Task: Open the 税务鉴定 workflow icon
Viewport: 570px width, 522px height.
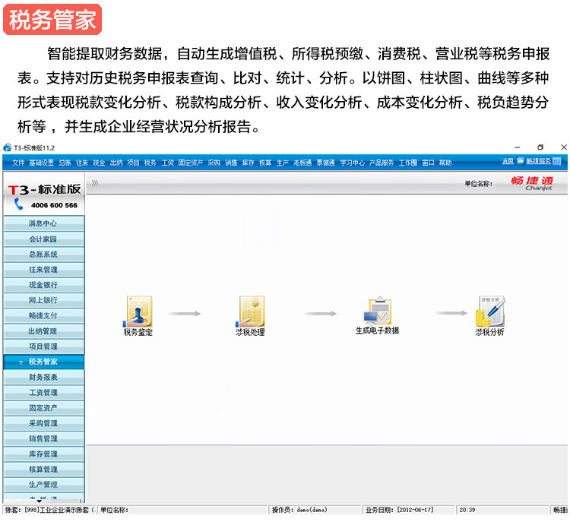Action: tap(138, 311)
